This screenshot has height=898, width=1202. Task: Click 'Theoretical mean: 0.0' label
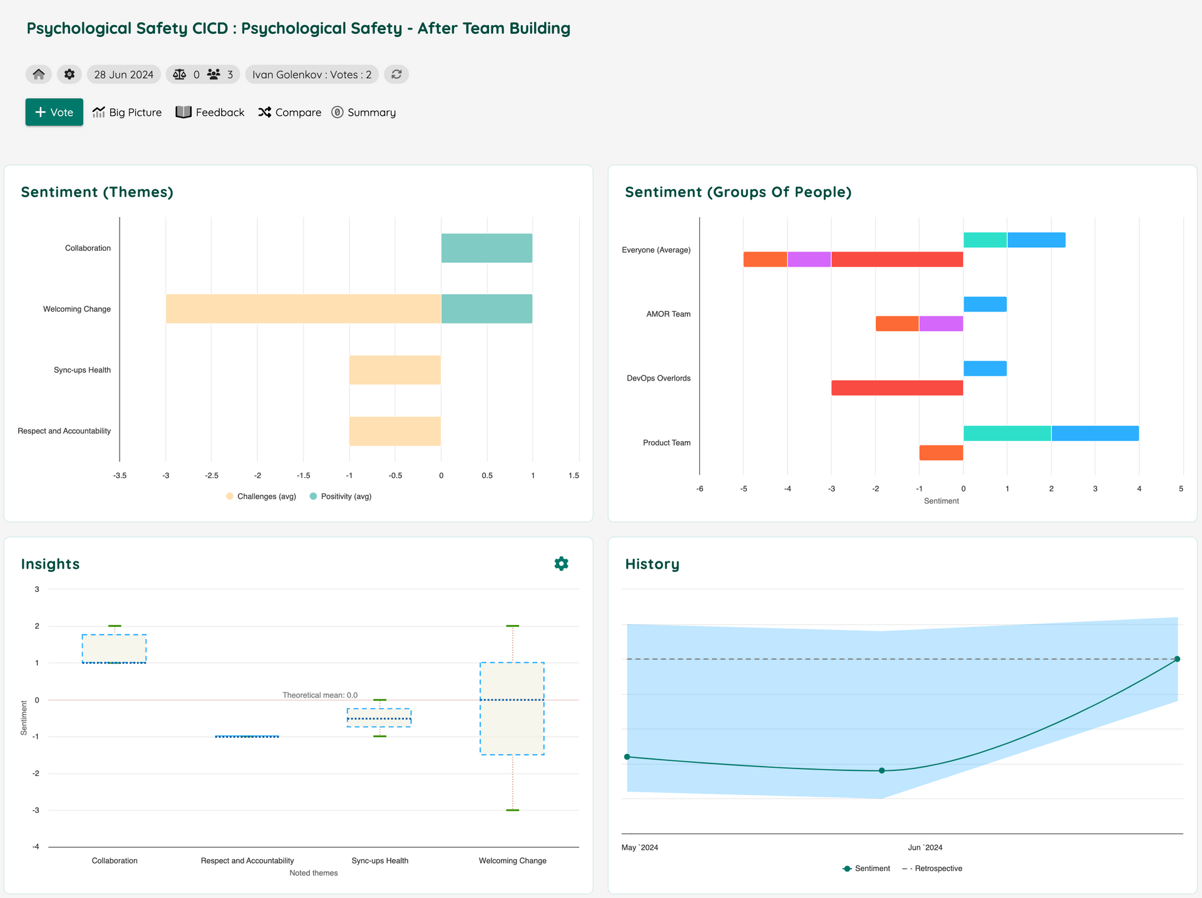(x=320, y=695)
